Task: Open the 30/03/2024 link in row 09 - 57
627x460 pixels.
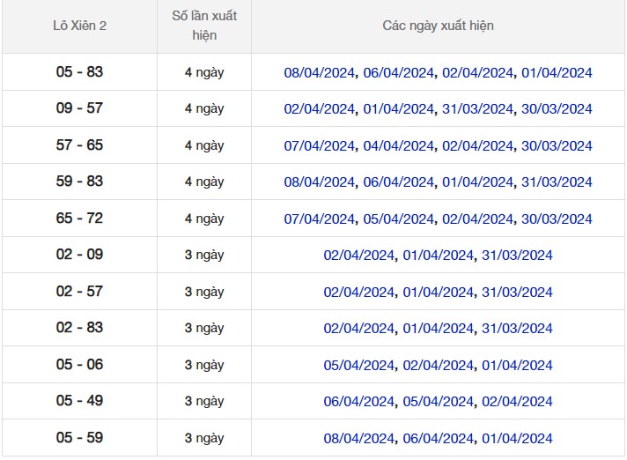Action: point(557,109)
